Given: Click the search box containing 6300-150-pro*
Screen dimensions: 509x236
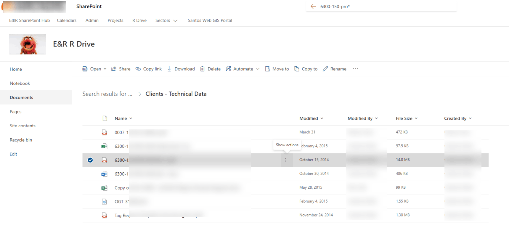Looking at the screenshot, I should [x=381, y=7].
